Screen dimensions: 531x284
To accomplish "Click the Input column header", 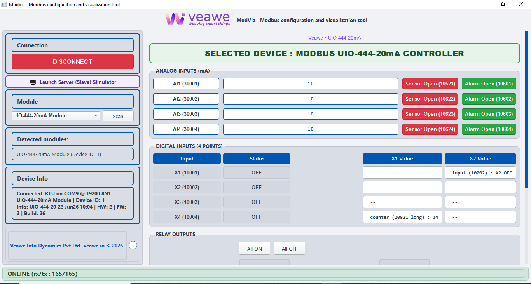I will click(187, 159).
